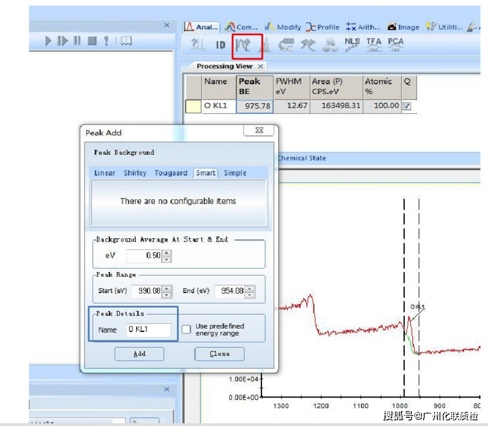Click the PCA analysis icon

point(395,45)
